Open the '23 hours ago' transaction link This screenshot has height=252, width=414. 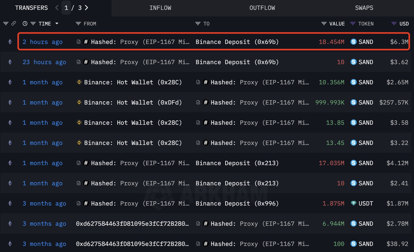(x=44, y=62)
